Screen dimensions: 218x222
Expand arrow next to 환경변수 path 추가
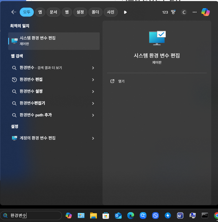93,115
